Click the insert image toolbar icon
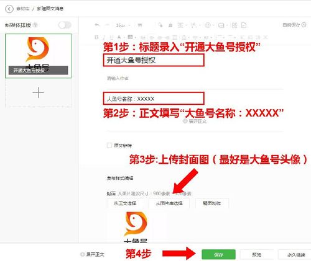311x261 pixels. click(221, 25)
